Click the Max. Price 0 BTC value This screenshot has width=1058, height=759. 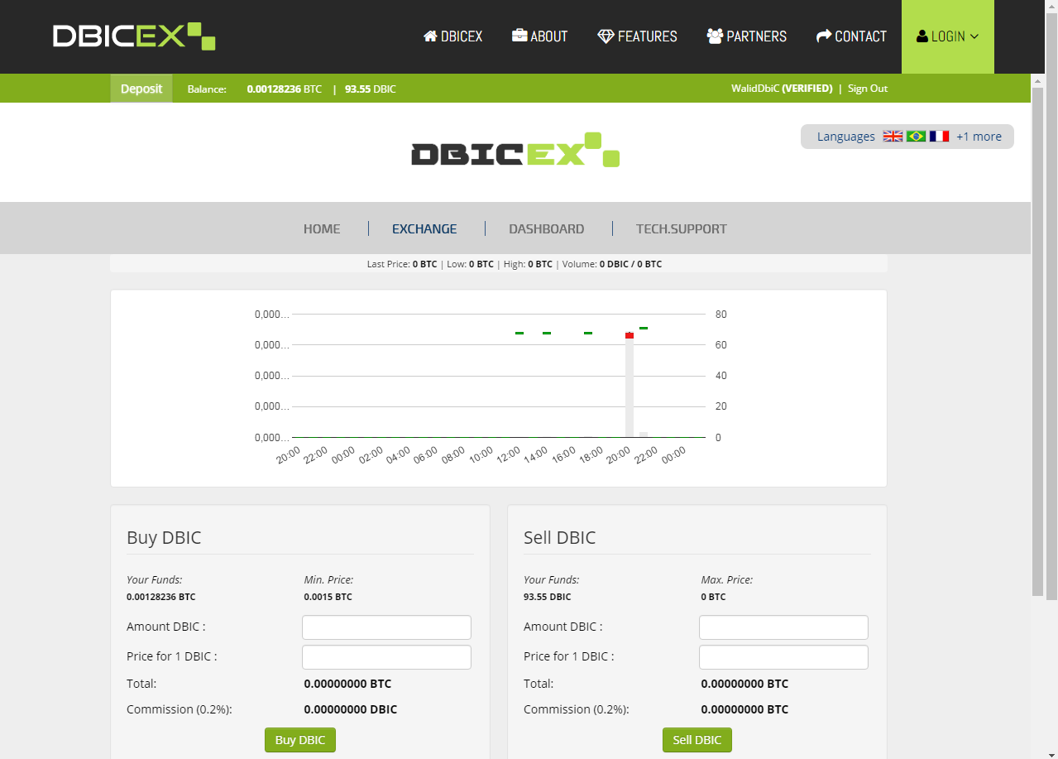714,597
